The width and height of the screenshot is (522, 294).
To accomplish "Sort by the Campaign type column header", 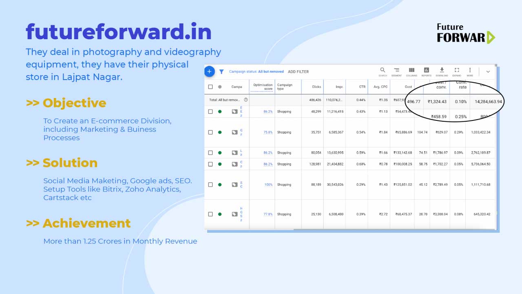I will point(285,87).
